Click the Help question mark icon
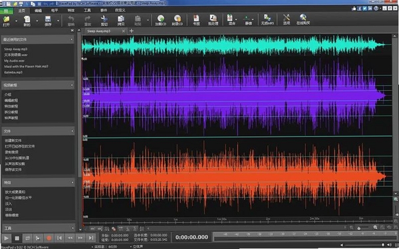This screenshot has width=399, height=249. pyautogui.click(x=376, y=9)
